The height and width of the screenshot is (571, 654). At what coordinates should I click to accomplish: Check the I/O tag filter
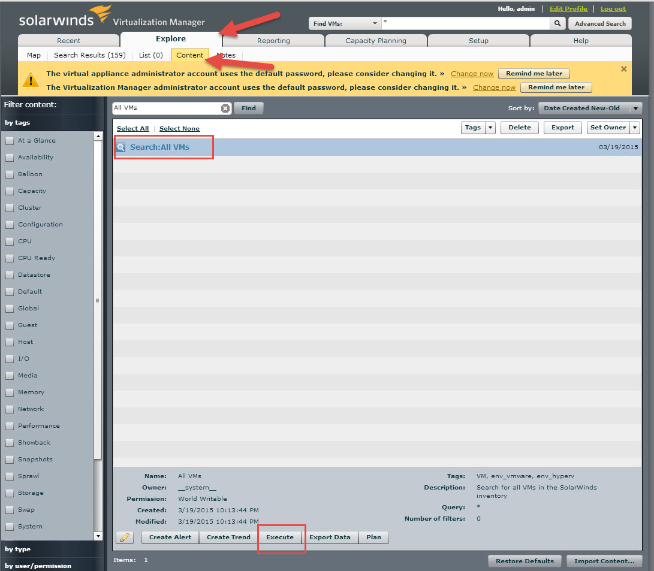[x=9, y=359]
